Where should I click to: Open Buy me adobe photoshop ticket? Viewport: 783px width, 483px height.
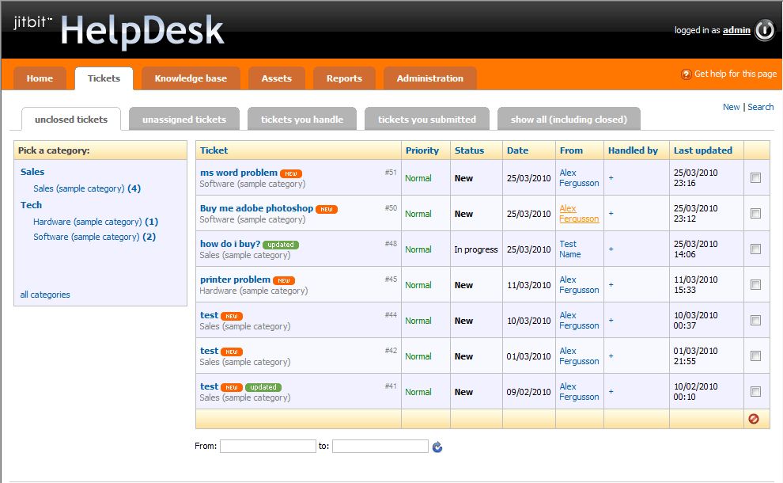257,208
